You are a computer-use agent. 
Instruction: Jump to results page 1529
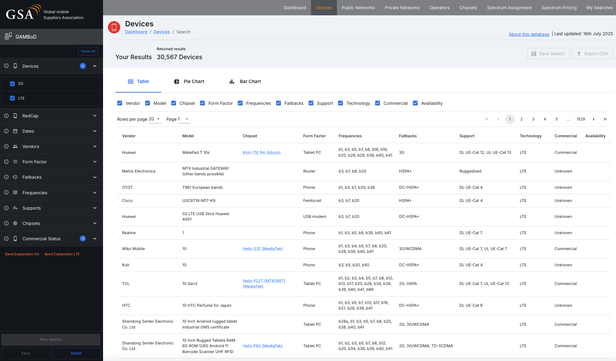click(x=581, y=119)
